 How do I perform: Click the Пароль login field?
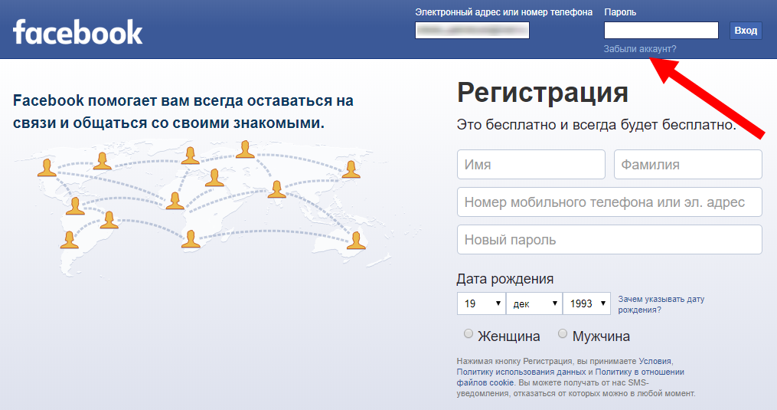661,31
